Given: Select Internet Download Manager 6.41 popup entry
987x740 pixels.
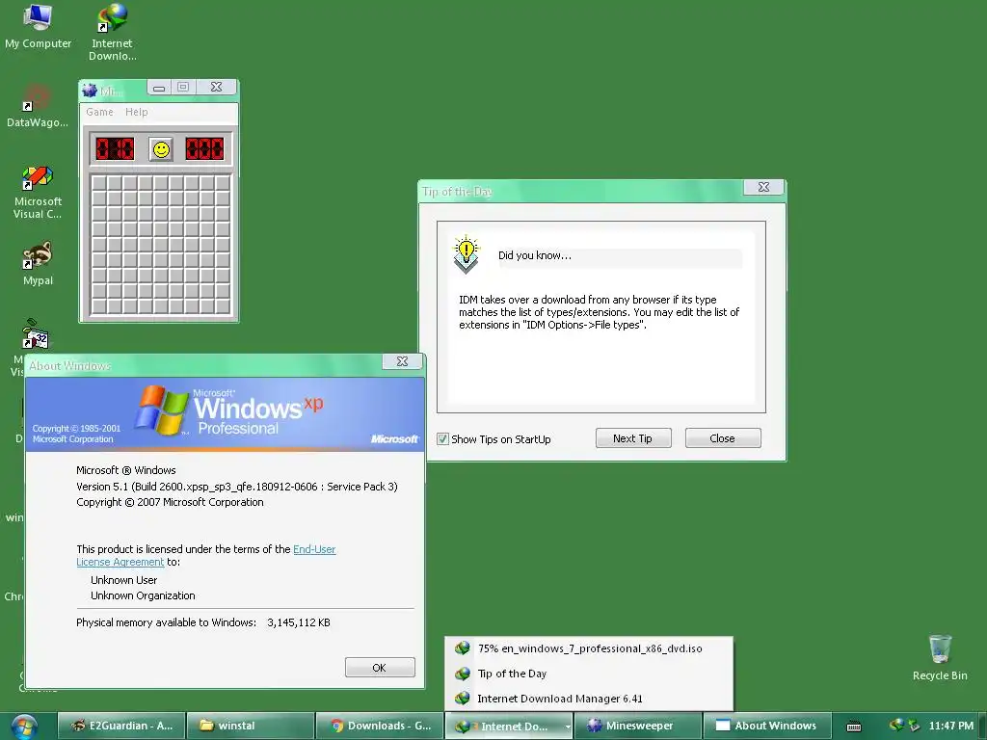Looking at the screenshot, I should coord(589,699).
